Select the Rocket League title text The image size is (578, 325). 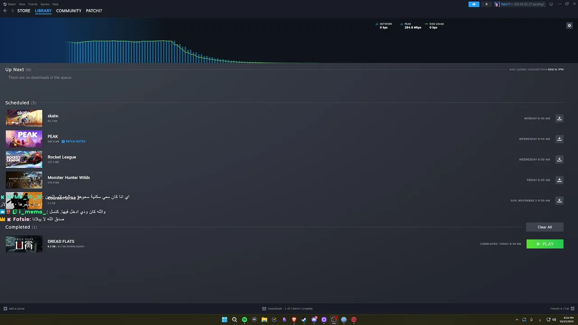[62, 157]
